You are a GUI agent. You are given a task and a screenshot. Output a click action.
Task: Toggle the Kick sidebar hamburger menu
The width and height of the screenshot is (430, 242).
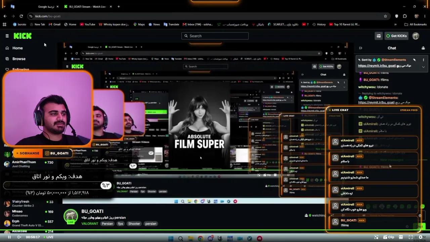coord(7,36)
